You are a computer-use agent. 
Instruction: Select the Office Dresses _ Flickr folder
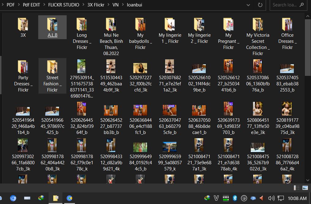click(x=287, y=33)
